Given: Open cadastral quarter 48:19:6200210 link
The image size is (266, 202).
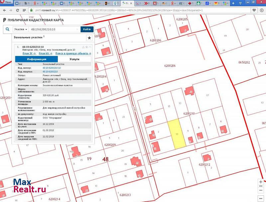Looking at the screenshot, I should click(x=50, y=72).
